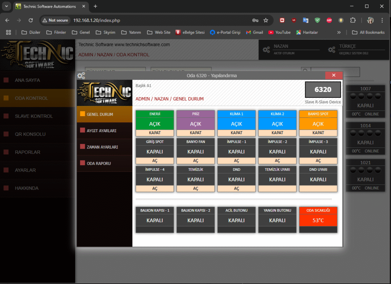Reload the browser page
Screen dimensions: 391x284
coord(31,20)
